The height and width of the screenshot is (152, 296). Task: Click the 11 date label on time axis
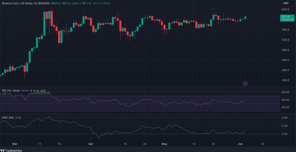(39, 144)
